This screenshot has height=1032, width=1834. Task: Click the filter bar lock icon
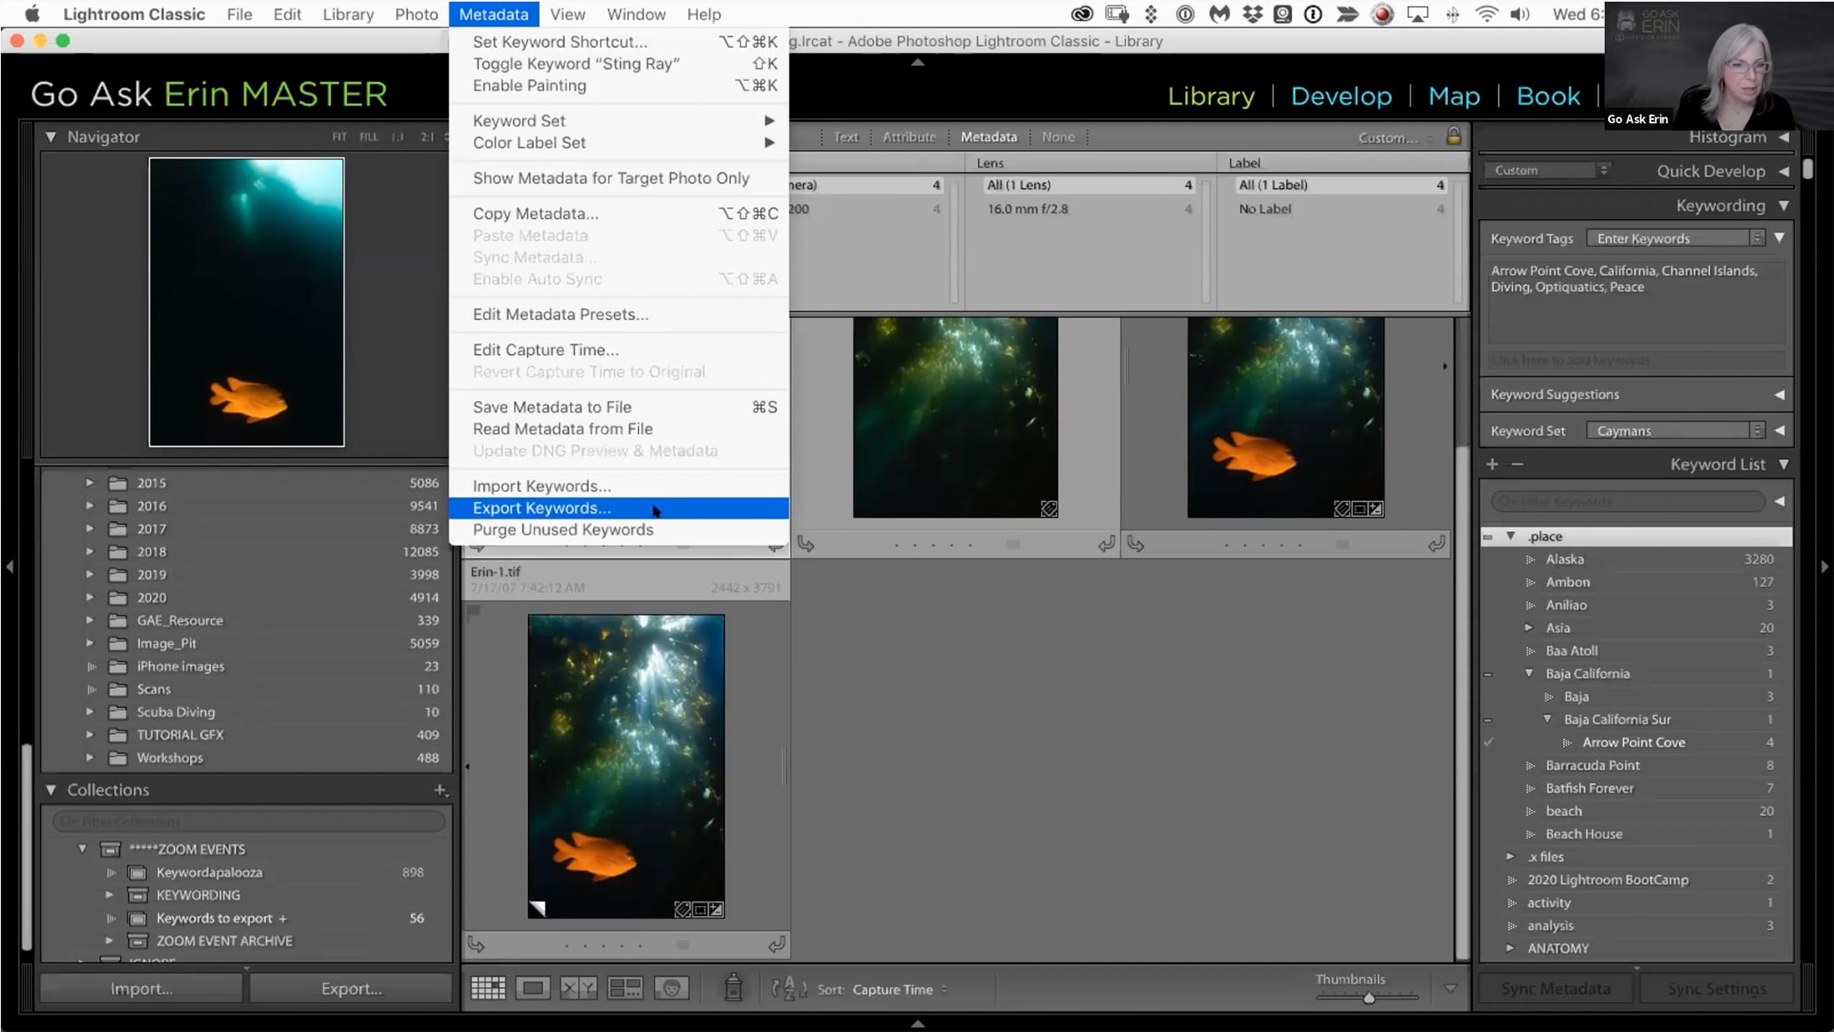[x=1454, y=136]
